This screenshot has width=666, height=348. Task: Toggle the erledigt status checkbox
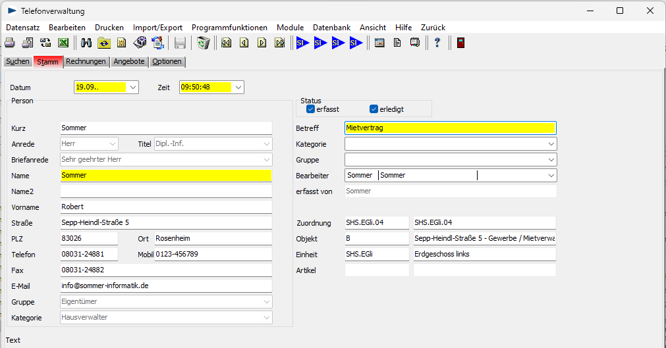click(x=374, y=109)
